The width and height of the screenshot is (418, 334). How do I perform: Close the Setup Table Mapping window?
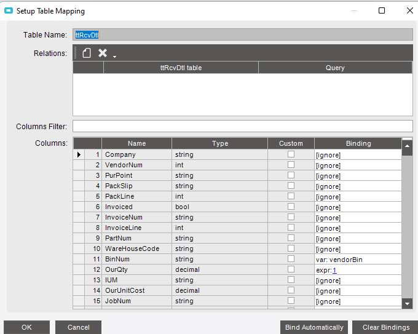click(410, 10)
